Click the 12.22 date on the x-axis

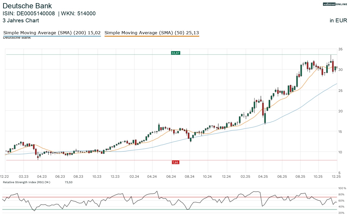click(x=5, y=177)
